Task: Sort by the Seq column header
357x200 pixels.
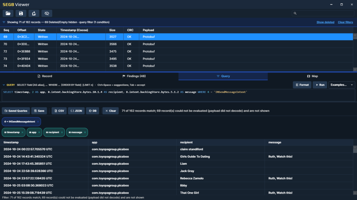Action: pyautogui.click(x=6, y=30)
